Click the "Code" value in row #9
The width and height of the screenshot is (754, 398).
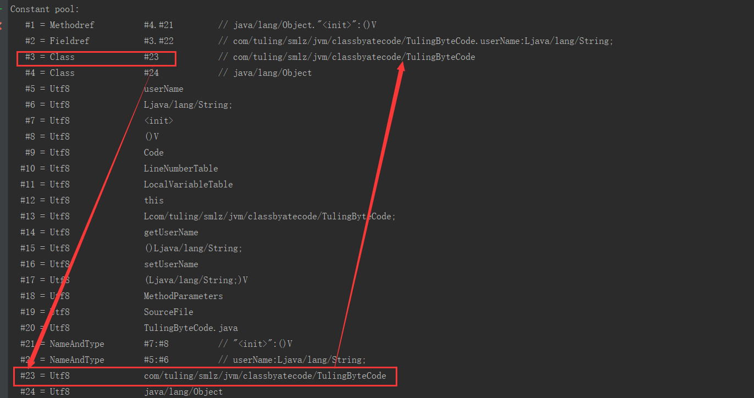click(x=154, y=152)
